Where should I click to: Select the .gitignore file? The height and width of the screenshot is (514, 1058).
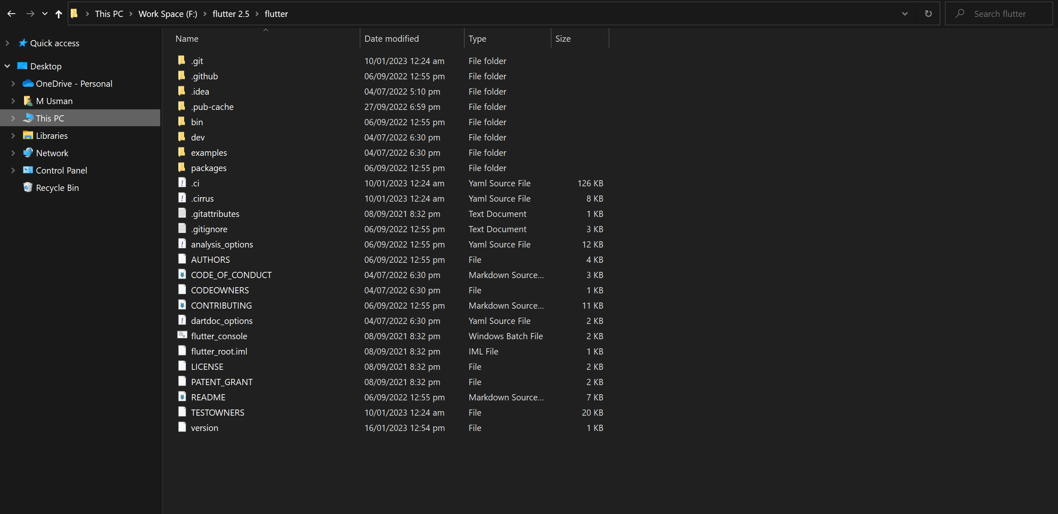pyautogui.click(x=209, y=229)
